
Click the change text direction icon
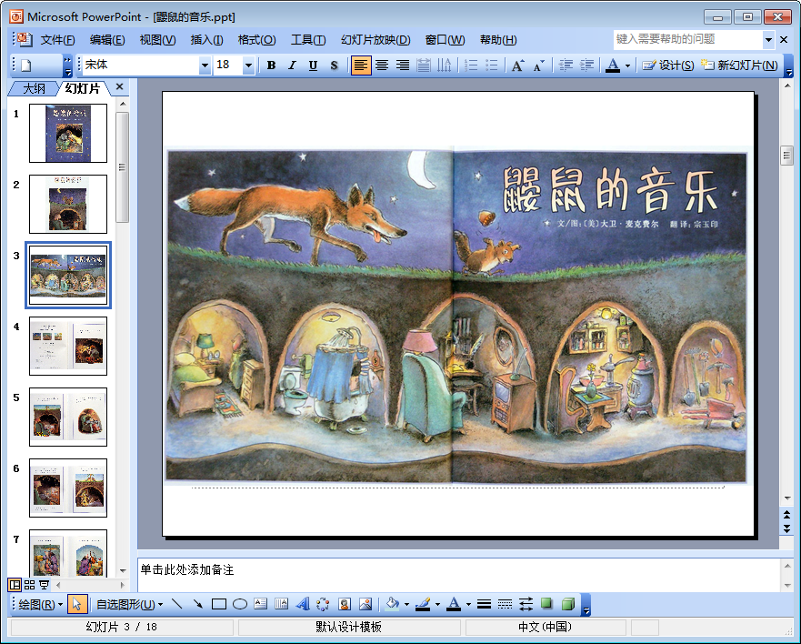coord(445,65)
